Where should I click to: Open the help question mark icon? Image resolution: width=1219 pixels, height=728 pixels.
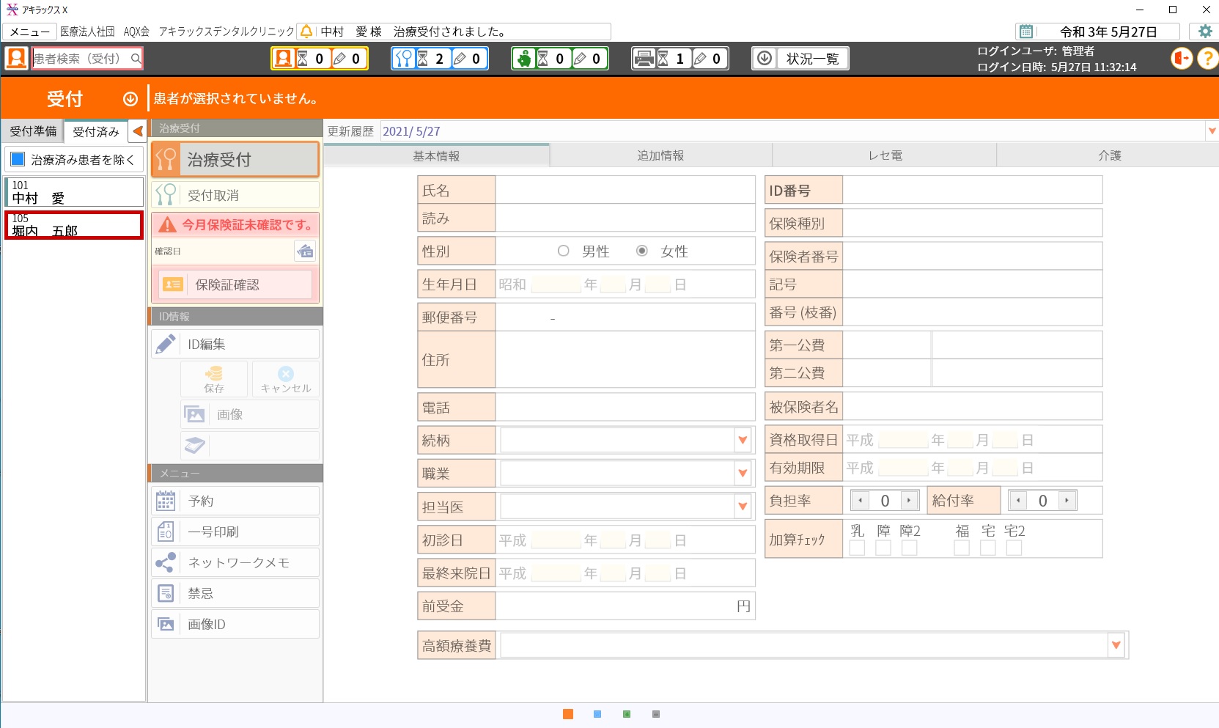tap(1207, 58)
